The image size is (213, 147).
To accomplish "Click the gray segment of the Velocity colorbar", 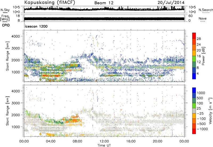I will (194, 111).
